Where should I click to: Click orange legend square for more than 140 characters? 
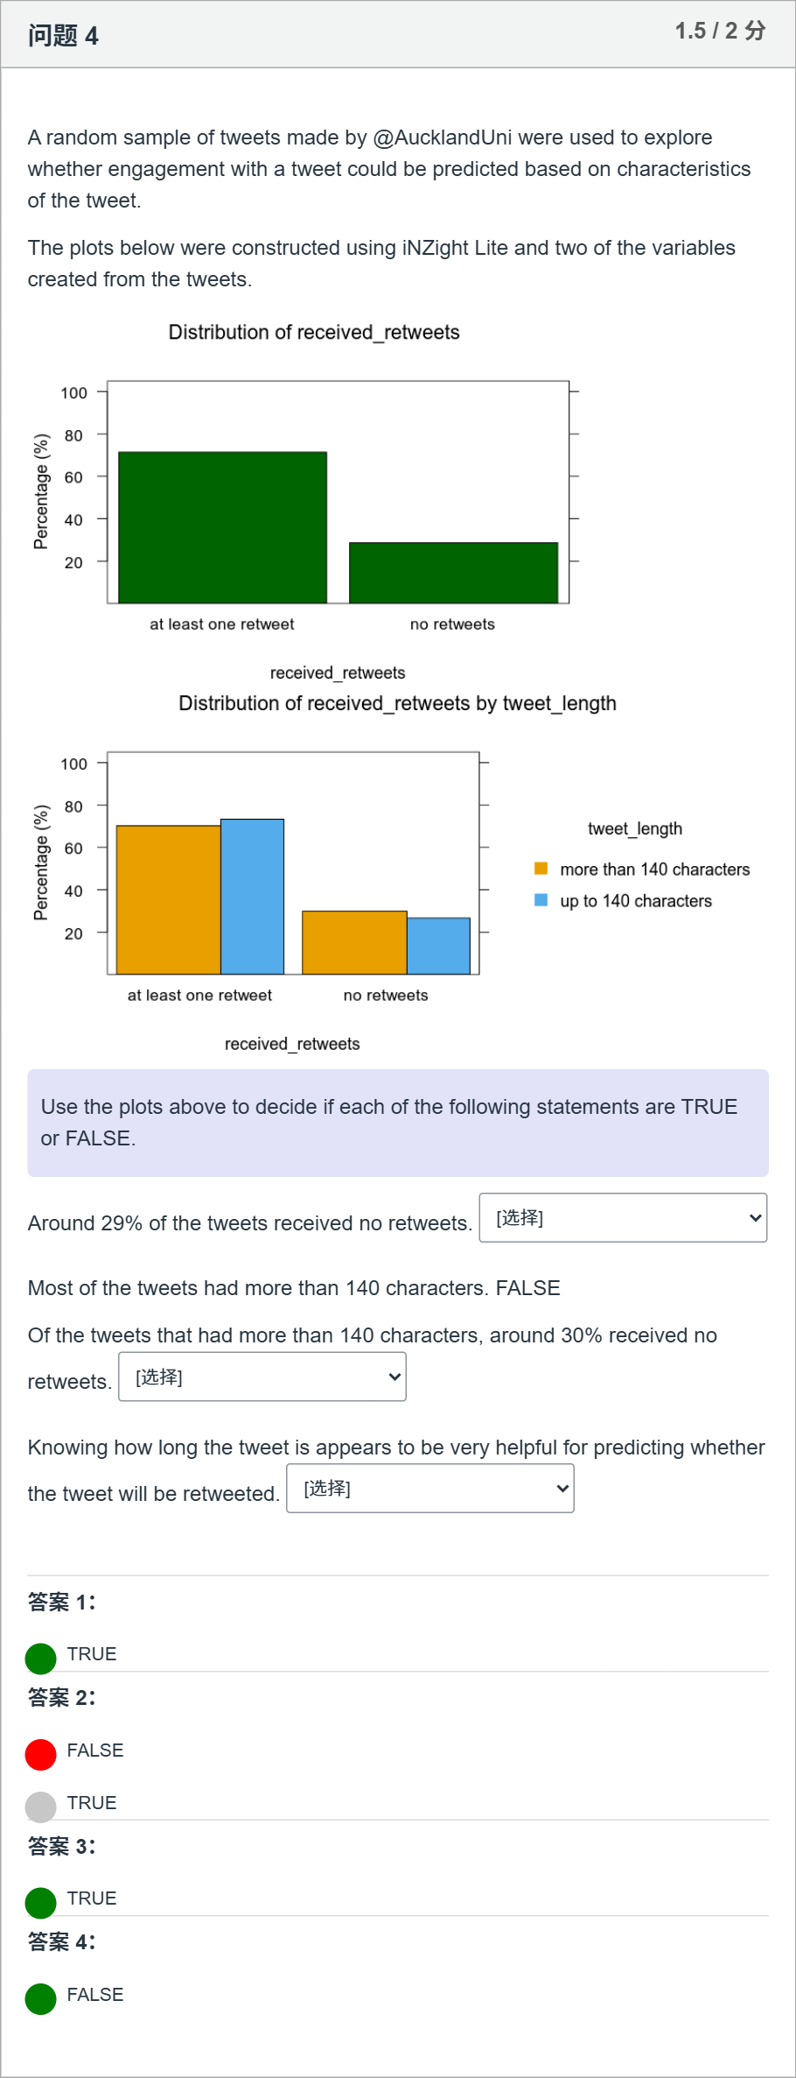tap(541, 869)
